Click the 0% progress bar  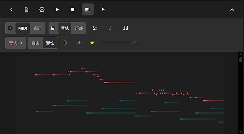tap(116, 43)
